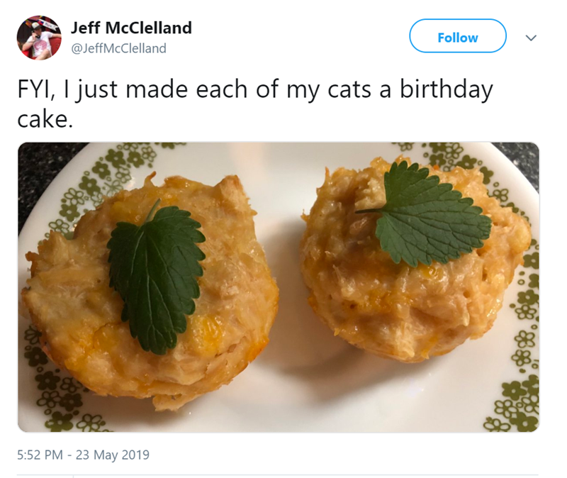Image resolution: width=567 pixels, height=478 pixels.
Task: Open the cat birthday cake photo
Action: point(278,287)
